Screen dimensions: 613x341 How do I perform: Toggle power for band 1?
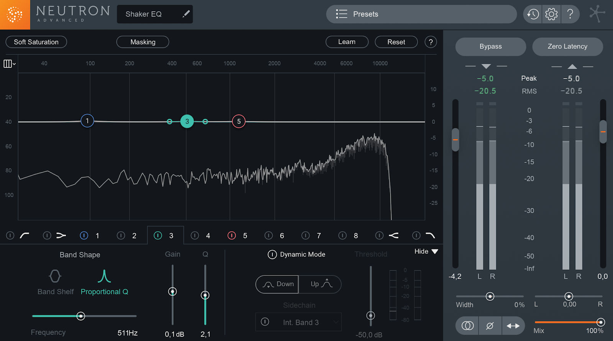coord(84,236)
